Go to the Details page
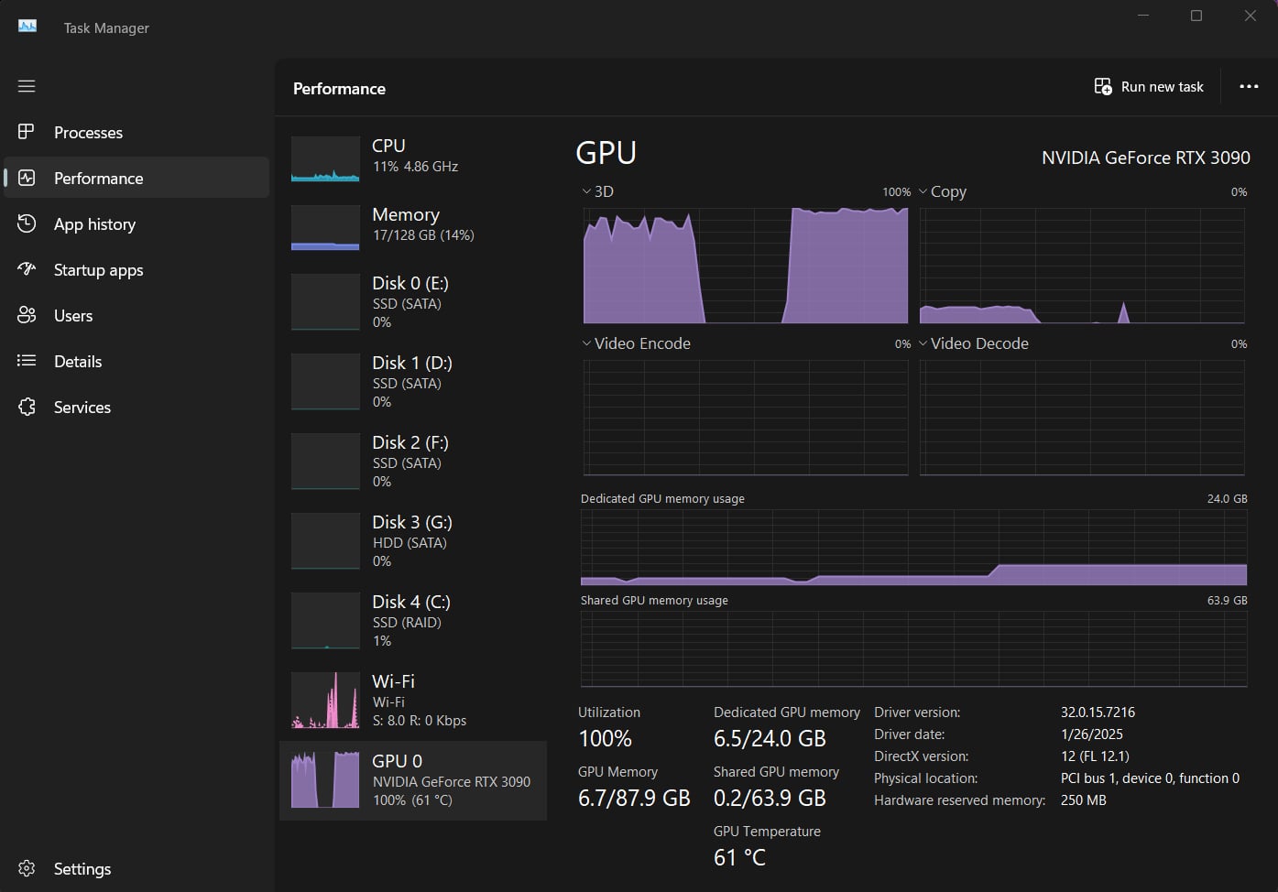 click(x=137, y=361)
